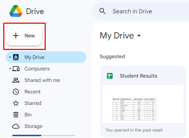
Task: Click the Starred star icon
Action: point(16,103)
